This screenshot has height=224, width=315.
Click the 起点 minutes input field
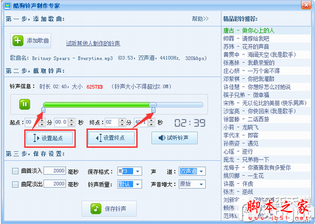click(32, 122)
